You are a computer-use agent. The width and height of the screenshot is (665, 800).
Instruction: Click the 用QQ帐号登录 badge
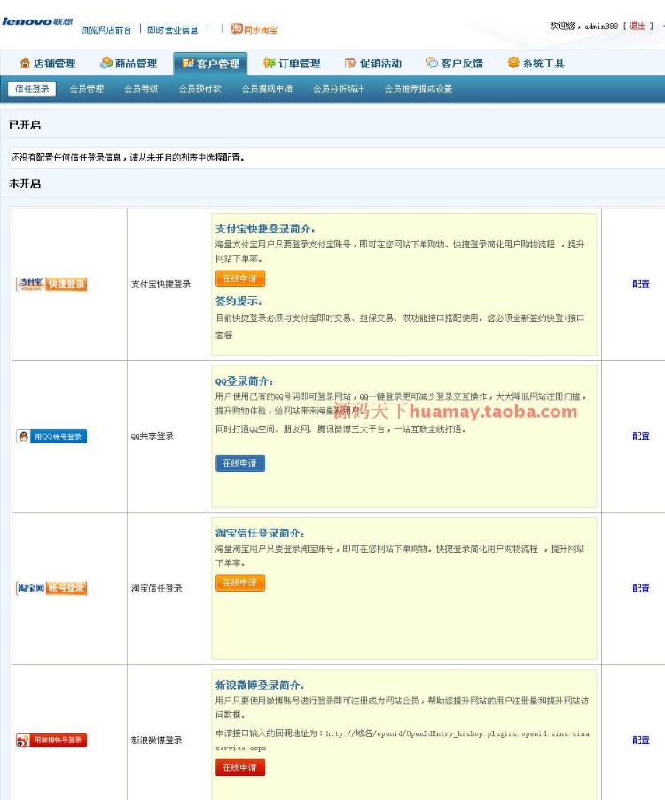click(x=51, y=436)
